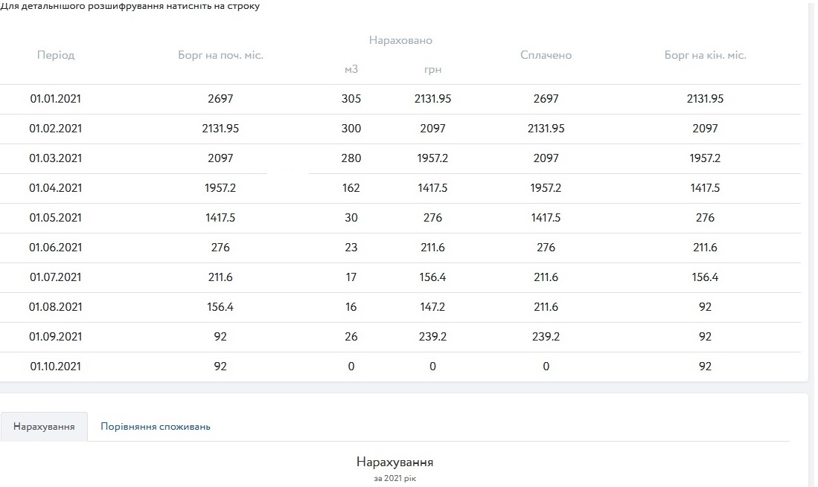The height and width of the screenshot is (487, 818).
Task: Open the Нарахування tab
Action: click(x=44, y=427)
